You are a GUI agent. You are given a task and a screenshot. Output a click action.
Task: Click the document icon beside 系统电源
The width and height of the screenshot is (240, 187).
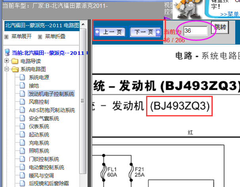(22, 77)
